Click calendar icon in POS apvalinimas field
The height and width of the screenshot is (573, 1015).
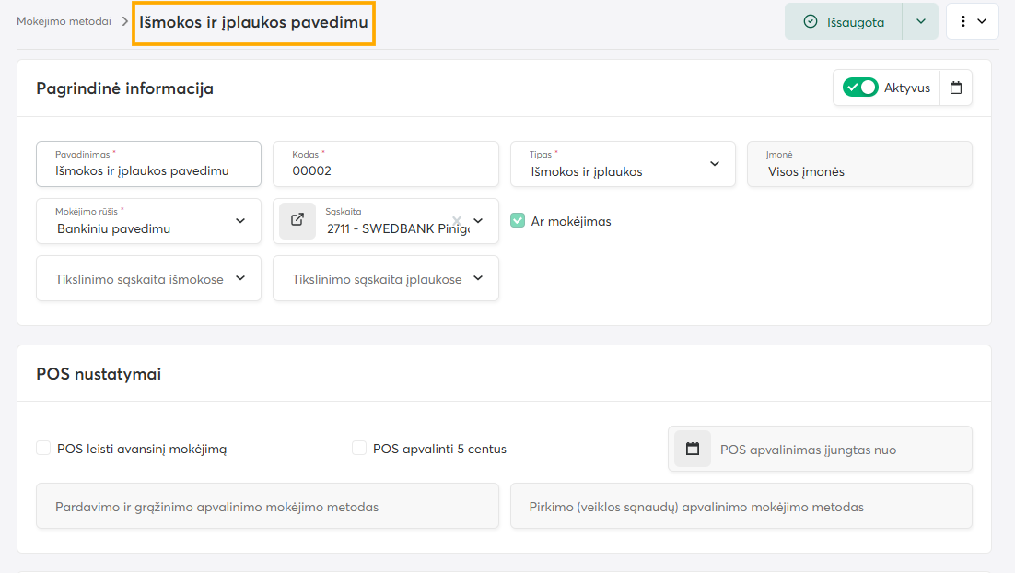pyautogui.click(x=693, y=450)
